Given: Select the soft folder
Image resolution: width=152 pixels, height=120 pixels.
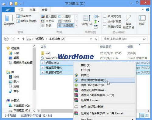Looking at the screenshot, I should point(46,53).
